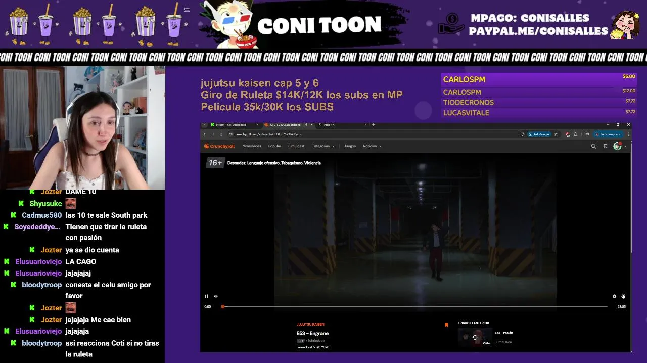
Task: Open the JUJUTSU KAISEN series link
Action: [x=310, y=324]
